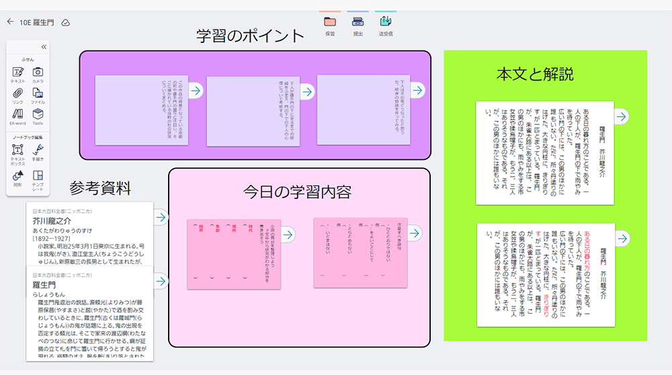Click the ふせん section label

[x=28, y=60]
